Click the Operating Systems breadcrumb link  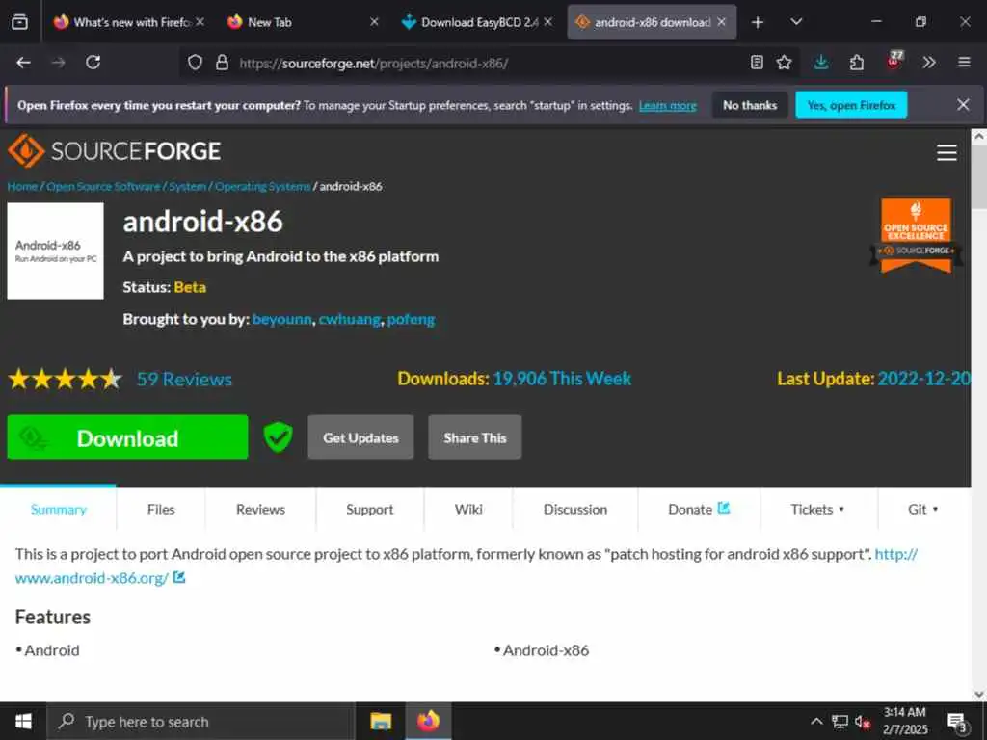tap(262, 186)
